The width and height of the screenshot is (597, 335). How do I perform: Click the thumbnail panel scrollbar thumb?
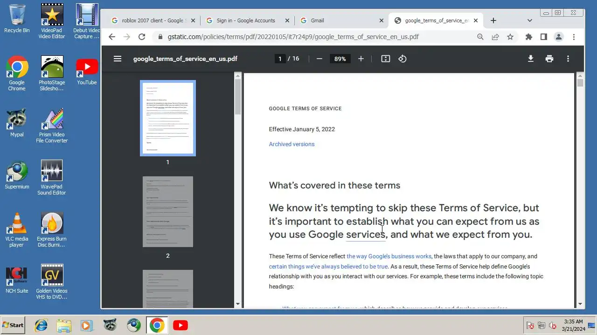point(238,97)
